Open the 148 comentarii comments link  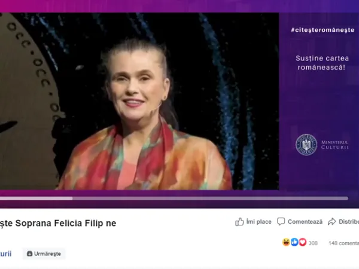[x=343, y=243]
